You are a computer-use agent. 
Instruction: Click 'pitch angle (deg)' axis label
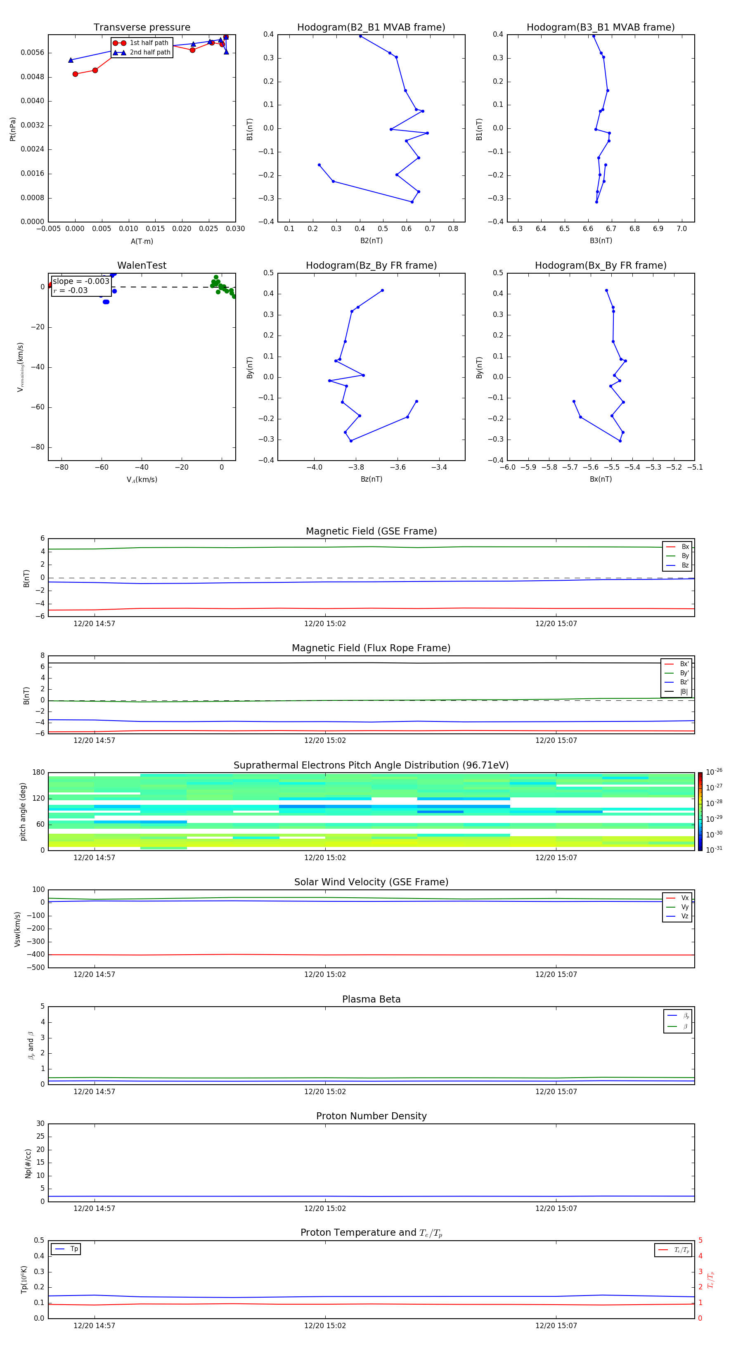pyautogui.click(x=23, y=811)
